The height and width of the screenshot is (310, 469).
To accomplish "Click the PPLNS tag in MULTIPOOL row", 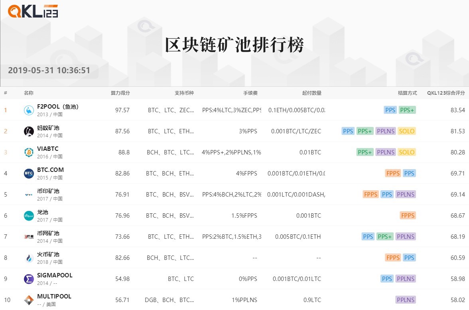I will pos(406,300).
